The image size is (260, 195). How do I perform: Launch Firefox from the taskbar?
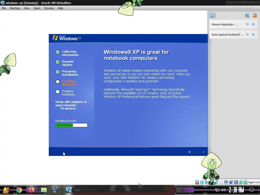(x=31, y=190)
